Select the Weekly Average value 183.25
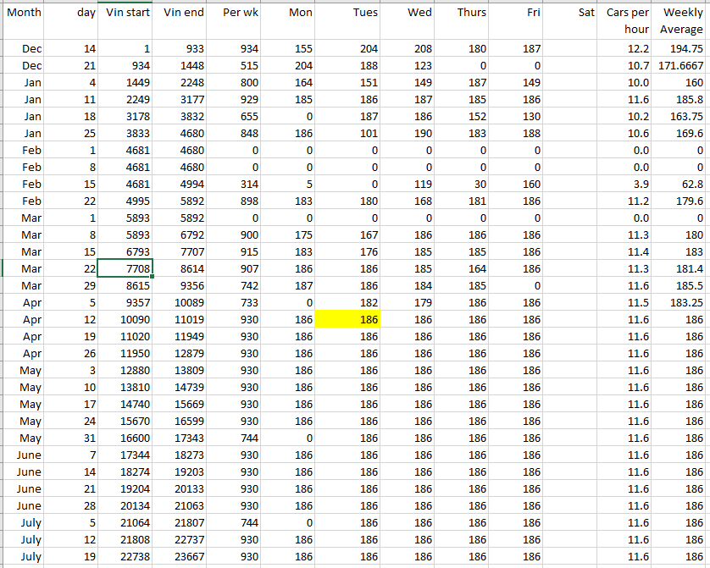Image resolution: width=710 pixels, height=568 pixels. coord(682,302)
